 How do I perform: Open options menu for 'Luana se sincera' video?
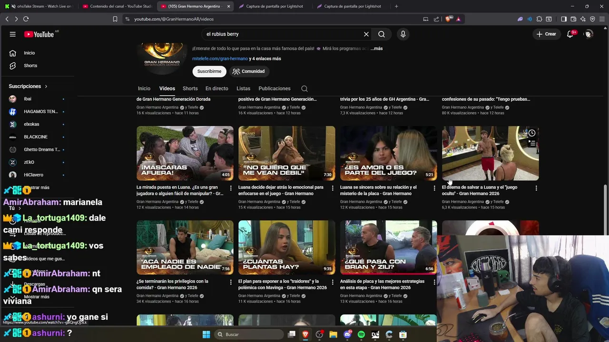434,188
